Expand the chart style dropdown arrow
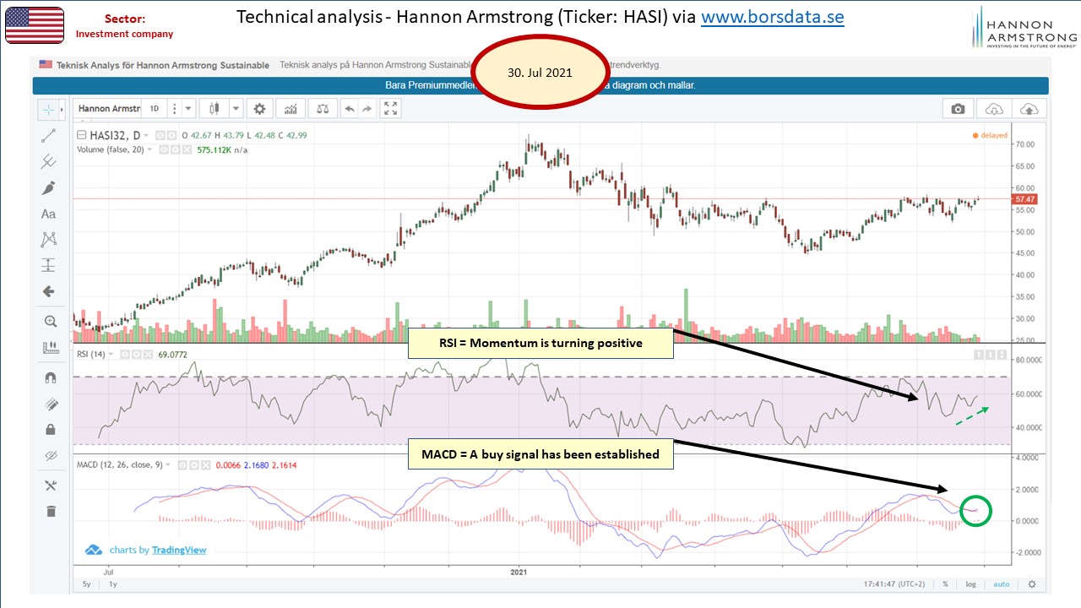1081x608 pixels. tap(236, 109)
